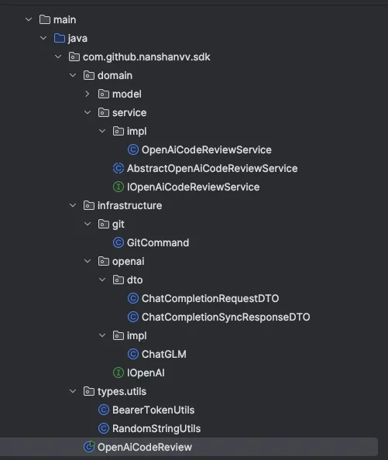This screenshot has width=388, height=460.
Task: Collapse the types.utils package
Action: [73, 391]
